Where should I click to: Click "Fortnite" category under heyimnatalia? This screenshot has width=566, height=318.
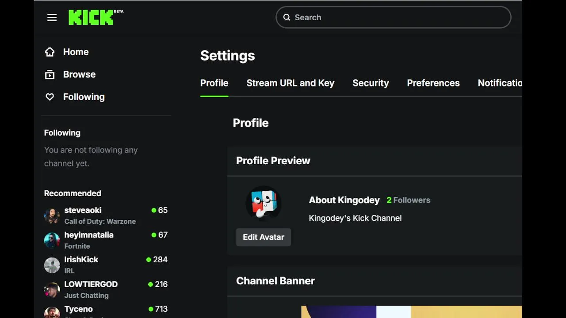coord(77,246)
